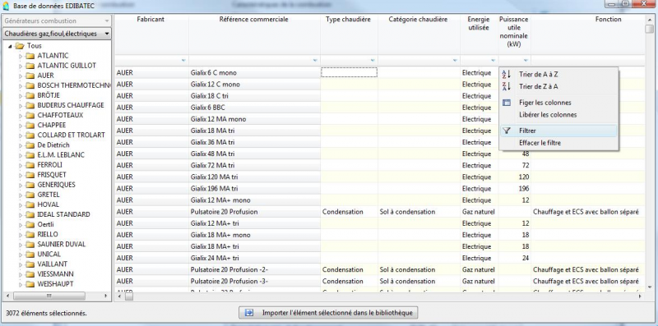Viewport: 658px width, 326px height.
Task: Click the Tous open folder icon
Action: 20,46
